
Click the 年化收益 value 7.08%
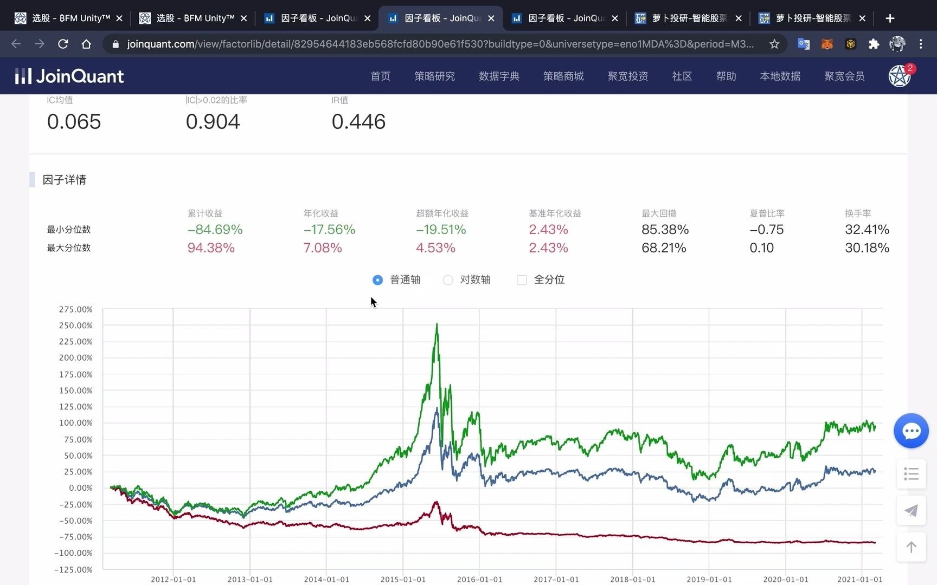tap(323, 248)
